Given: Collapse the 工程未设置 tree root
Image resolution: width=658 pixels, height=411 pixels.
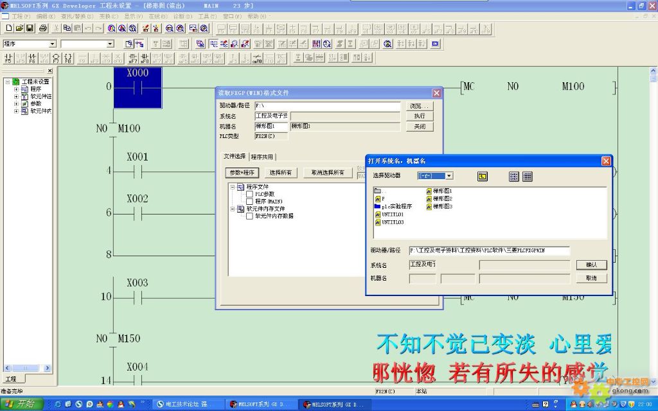Looking at the screenshot, I should point(7,82).
